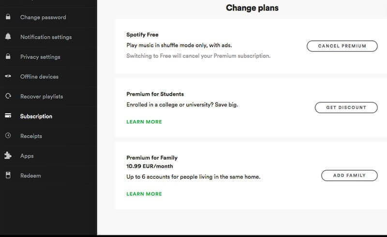Go to Notification settings
Image resolution: width=387 pixels, height=237 pixels.
46,37
